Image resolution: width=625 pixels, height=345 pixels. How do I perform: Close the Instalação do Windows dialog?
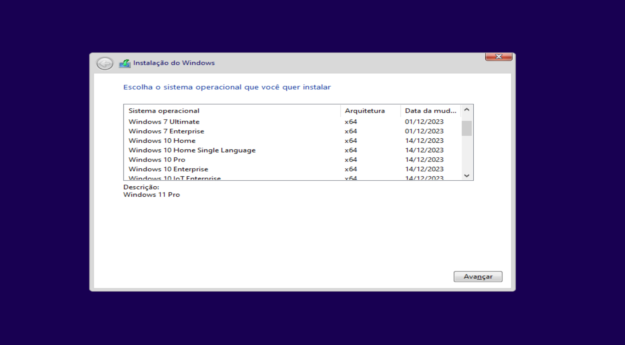(499, 56)
